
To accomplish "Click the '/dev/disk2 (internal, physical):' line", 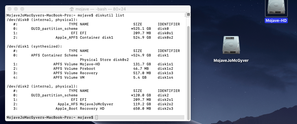I will (x=42, y=86).
